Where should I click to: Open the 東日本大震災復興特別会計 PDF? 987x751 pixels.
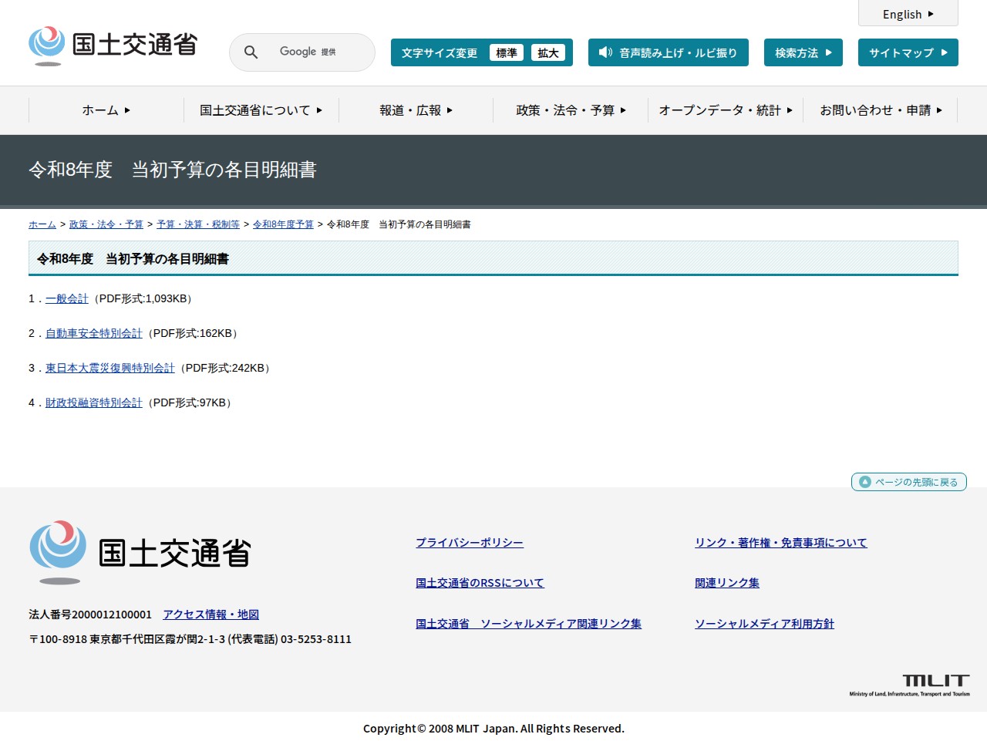click(109, 368)
